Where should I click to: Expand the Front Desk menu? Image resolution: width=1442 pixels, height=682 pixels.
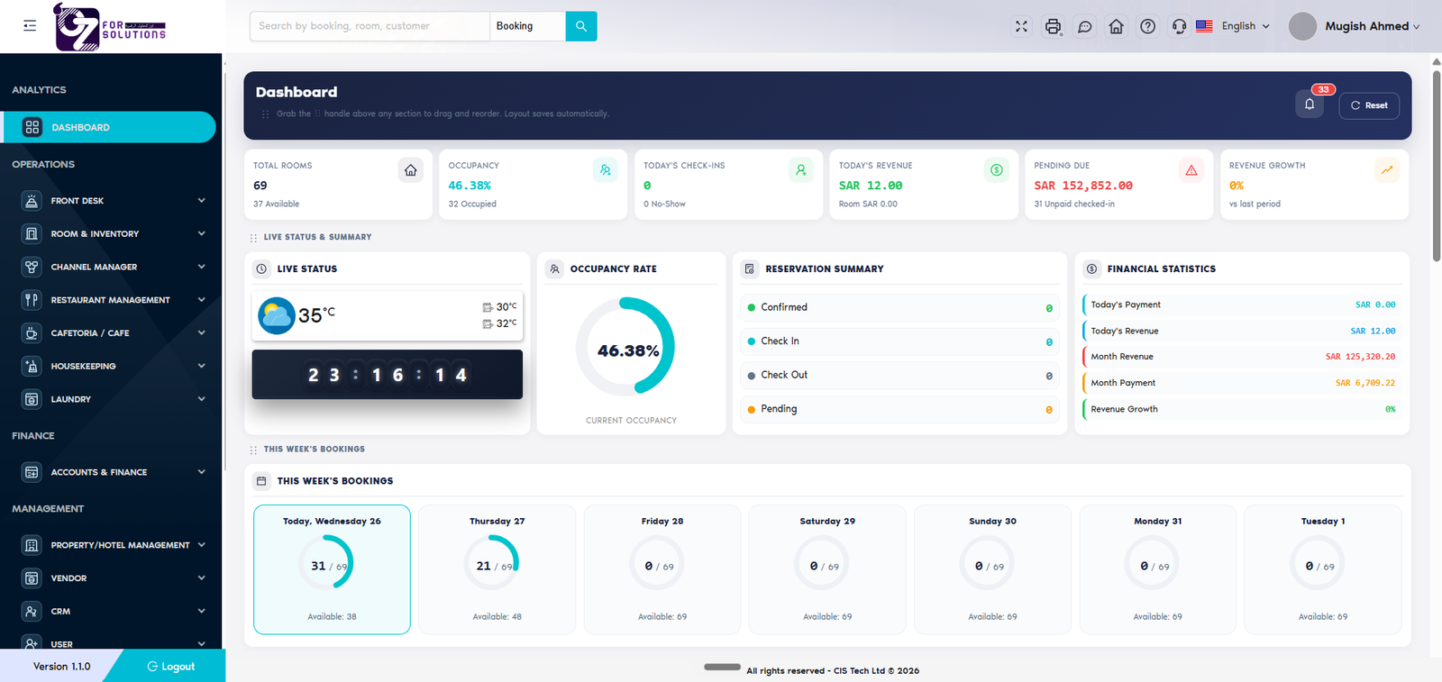(113, 201)
